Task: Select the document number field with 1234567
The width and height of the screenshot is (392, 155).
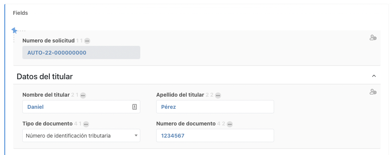Action: point(215,136)
